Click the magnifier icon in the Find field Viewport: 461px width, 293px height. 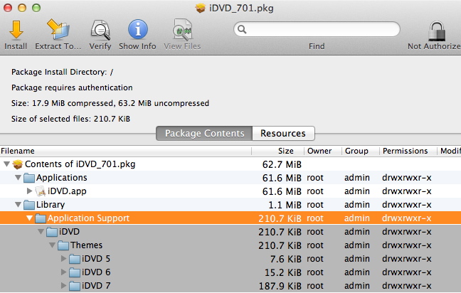point(242,29)
